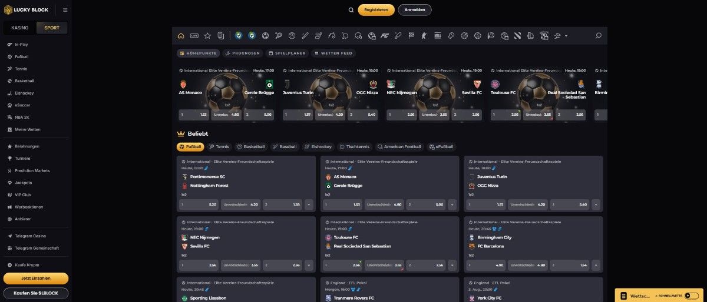Filter popular events by Baseball
The image size is (707, 302).
[x=285, y=146]
